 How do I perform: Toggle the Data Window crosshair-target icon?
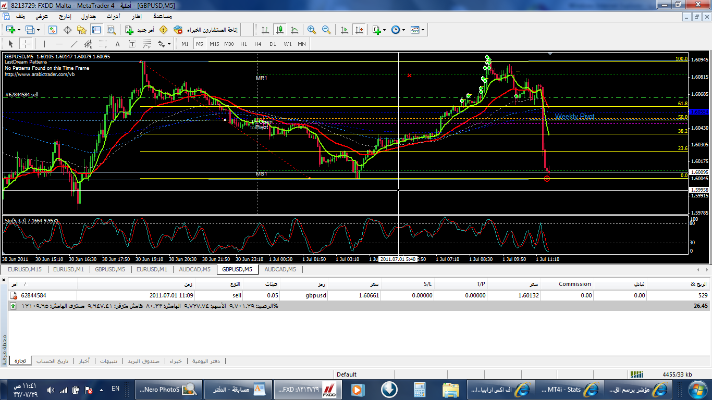pos(67,30)
